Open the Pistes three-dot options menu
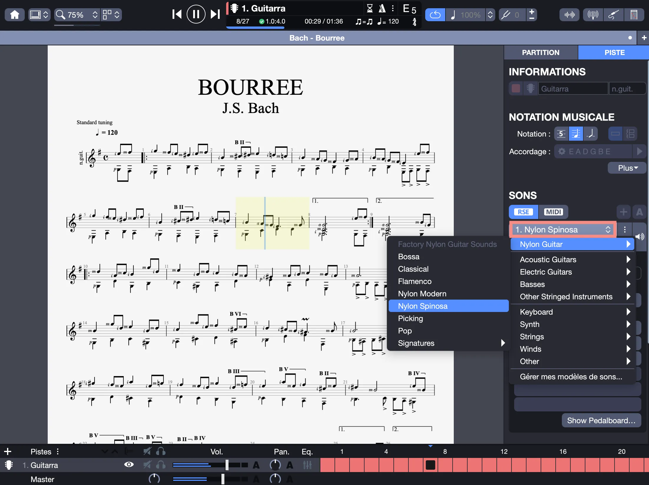Screen dimensions: 649x485 pyautogui.click(x=58, y=451)
